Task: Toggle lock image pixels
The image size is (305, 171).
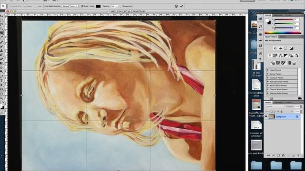Action: click(x=275, y=112)
